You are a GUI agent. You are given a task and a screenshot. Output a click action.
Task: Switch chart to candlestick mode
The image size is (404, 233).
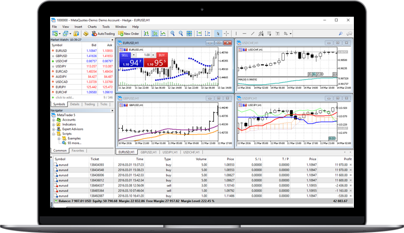(155, 33)
